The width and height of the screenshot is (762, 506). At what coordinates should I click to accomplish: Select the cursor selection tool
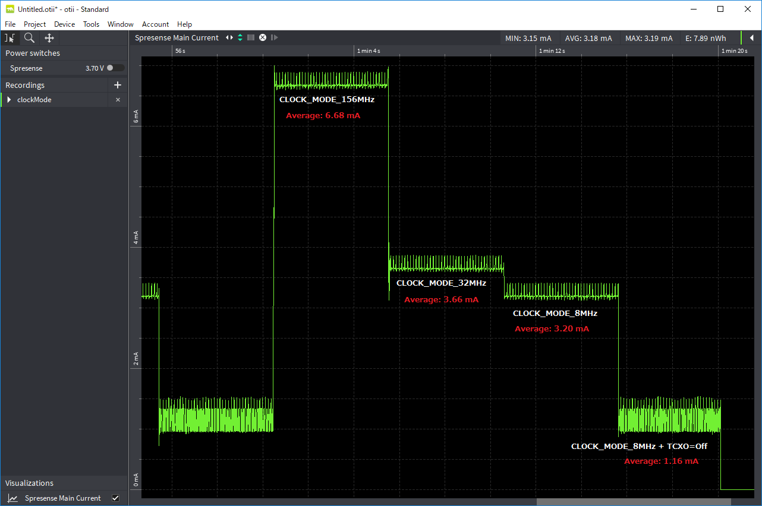[10, 38]
